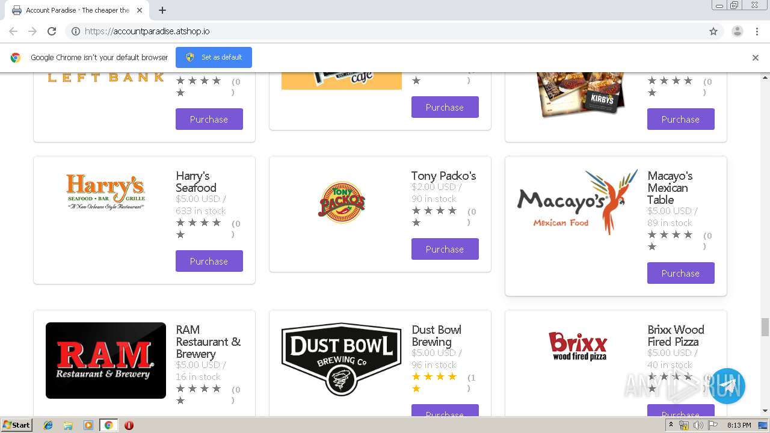Click the scrollbar down arrow
The height and width of the screenshot is (433, 770).
pyautogui.click(x=765, y=411)
